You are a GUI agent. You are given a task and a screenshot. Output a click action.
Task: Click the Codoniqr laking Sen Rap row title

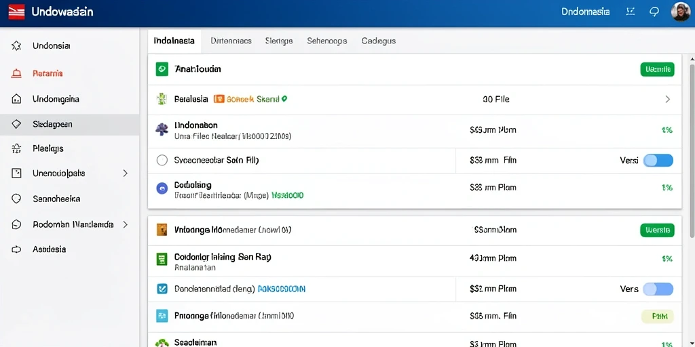(223, 256)
